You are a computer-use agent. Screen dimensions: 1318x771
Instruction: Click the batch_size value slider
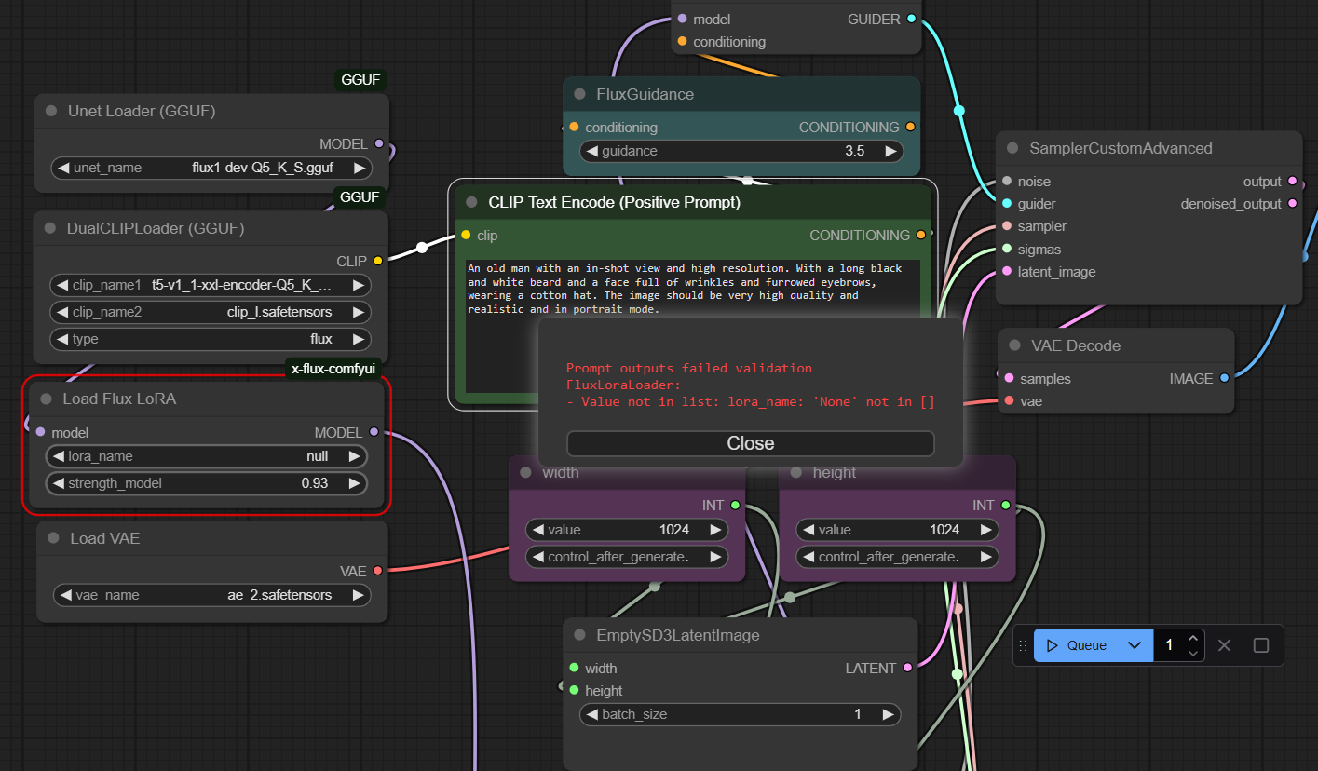741,714
